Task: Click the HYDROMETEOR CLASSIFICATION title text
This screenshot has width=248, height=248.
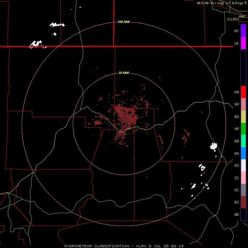Action: click(x=97, y=246)
